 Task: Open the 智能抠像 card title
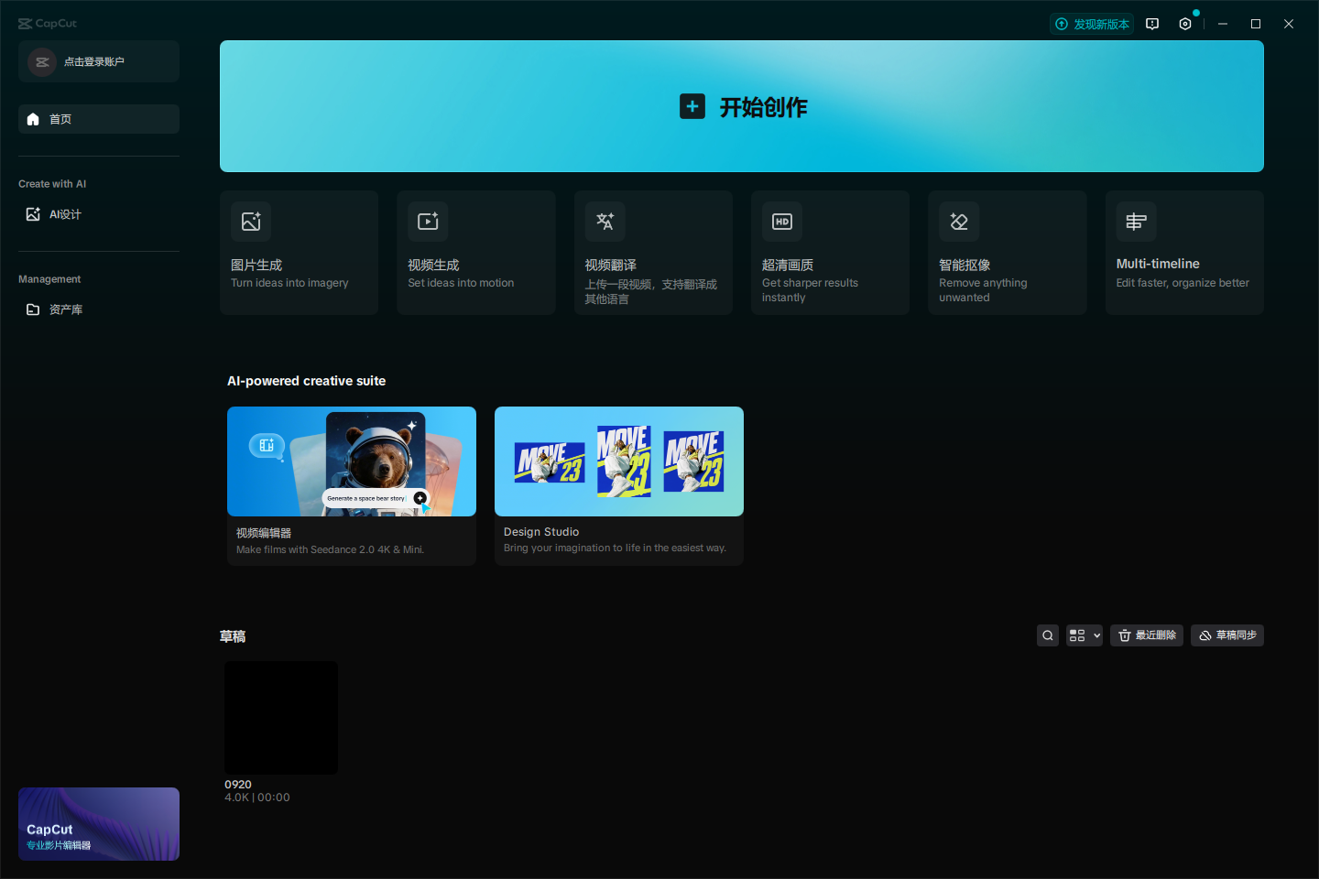[965, 265]
